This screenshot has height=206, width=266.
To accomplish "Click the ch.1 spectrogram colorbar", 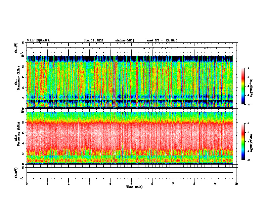I will (243, 86).
